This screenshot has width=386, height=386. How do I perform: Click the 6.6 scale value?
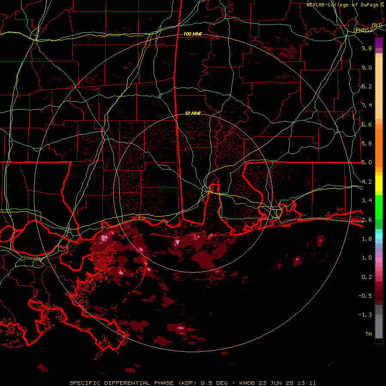tap(367, 124)
